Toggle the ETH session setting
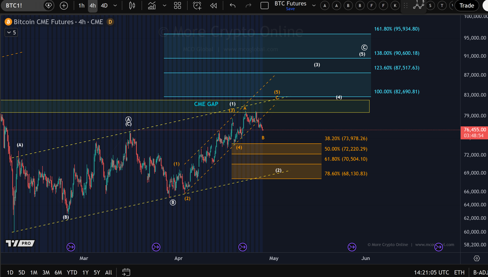This screenshot has width=488, height=277. pyautogui.click(x=459, y=272)
